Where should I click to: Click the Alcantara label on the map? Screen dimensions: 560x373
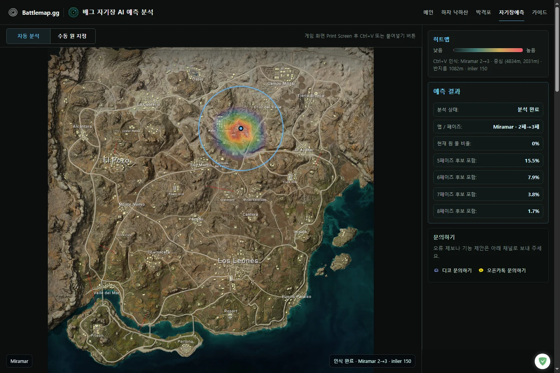pos(82,126)
